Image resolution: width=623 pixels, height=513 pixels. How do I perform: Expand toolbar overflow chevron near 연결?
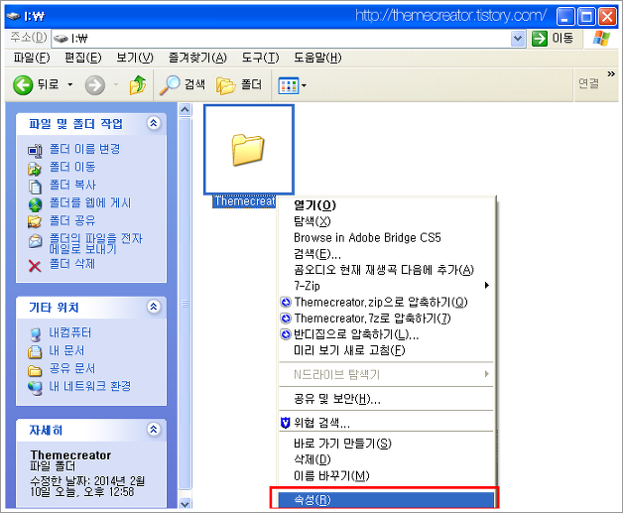click(611, 73)
